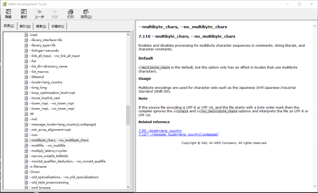Select the --nonstd_qualifier_deduction topic
318x193 pixels.
tap(67, 161)
